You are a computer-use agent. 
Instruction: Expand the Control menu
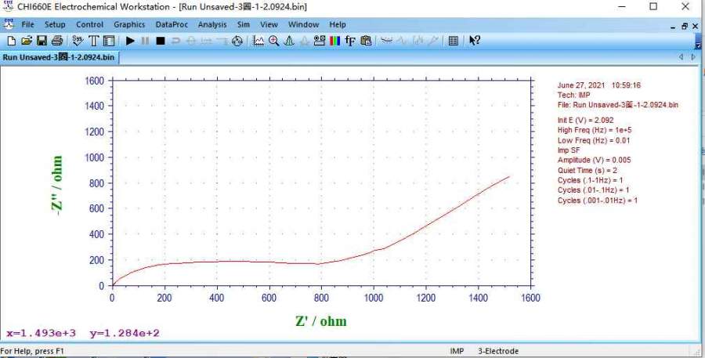[x=89, y=24]
